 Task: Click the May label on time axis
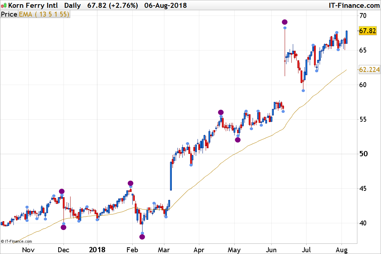[234, 250]
